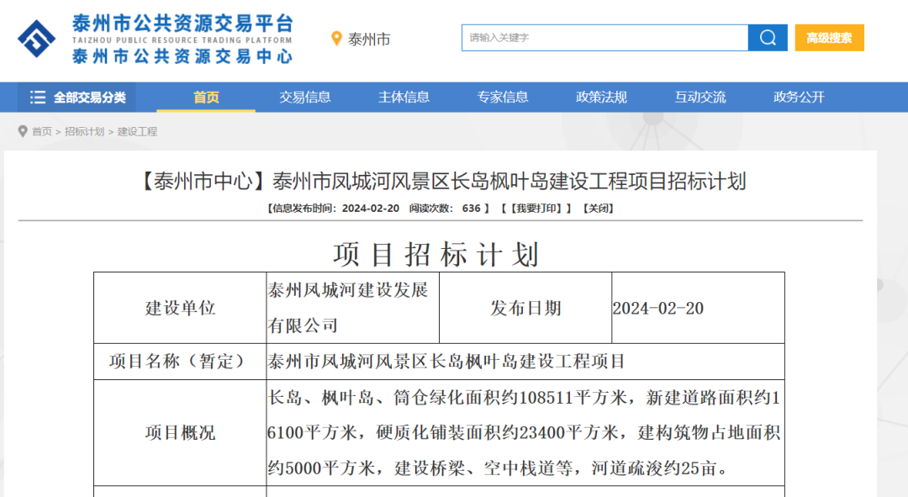
Task: Click the orange location pin icon
Action: coord(337,39)
